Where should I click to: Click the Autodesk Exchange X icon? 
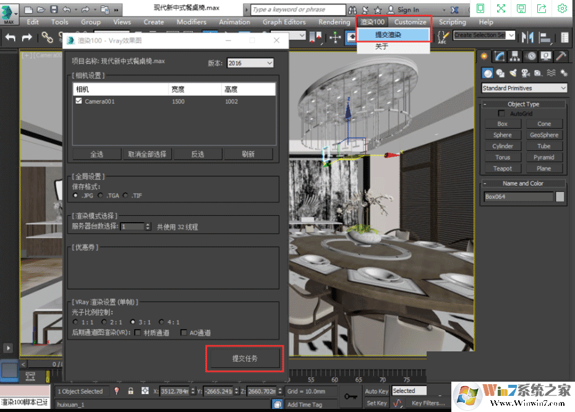454,10
